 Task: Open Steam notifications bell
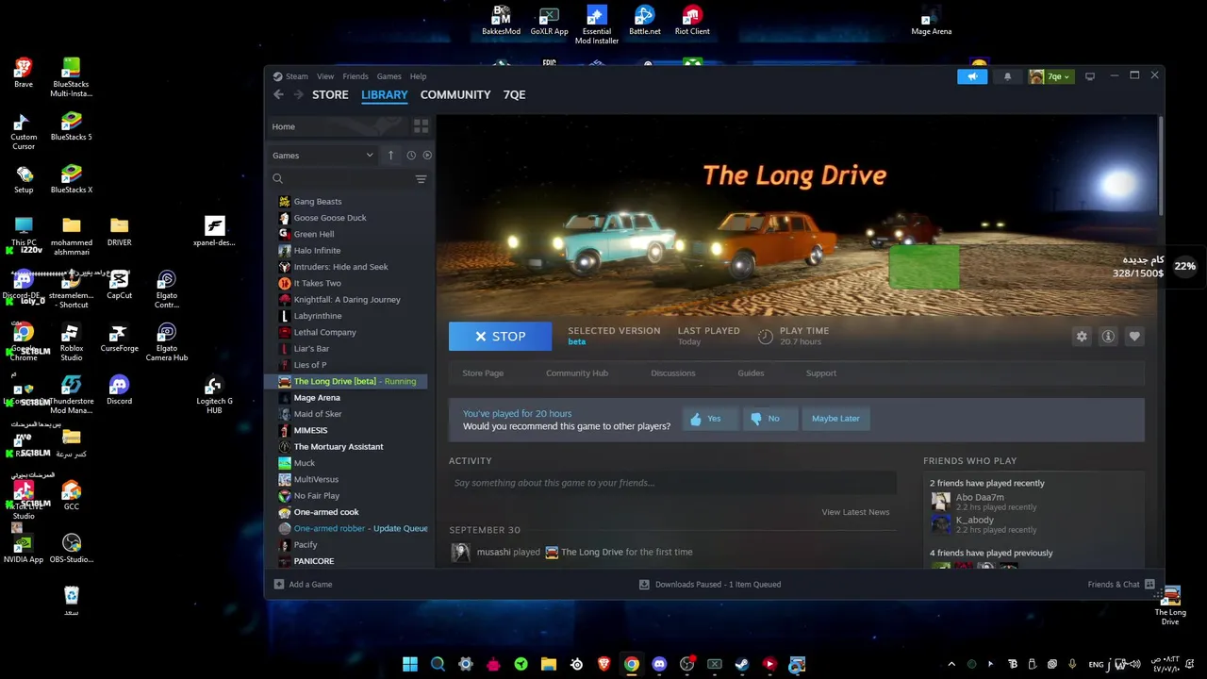pyautogui.click(x=1007, y=76)
